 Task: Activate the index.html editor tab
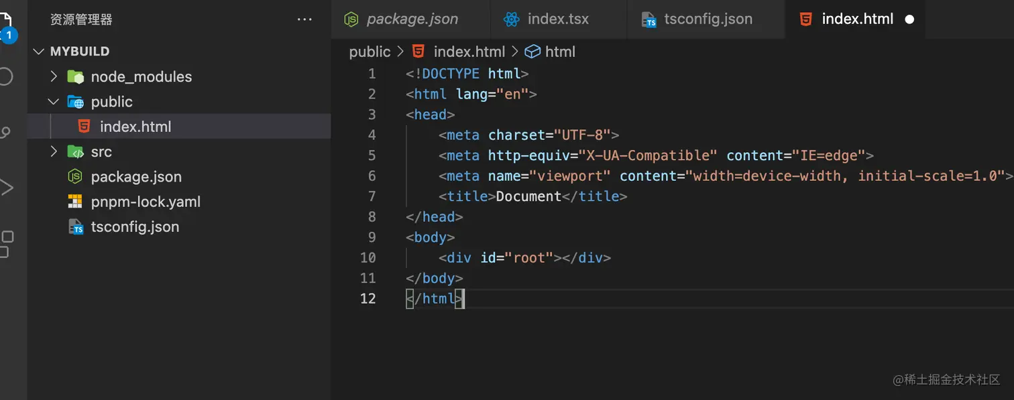(856, 19)
